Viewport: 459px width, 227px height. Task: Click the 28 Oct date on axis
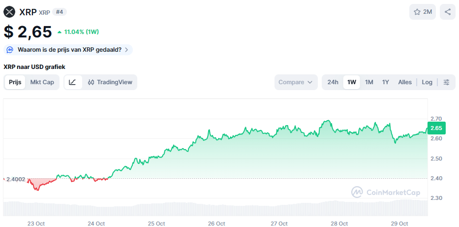point(339,224)
